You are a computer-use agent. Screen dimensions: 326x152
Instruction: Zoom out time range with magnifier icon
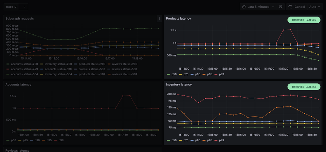point(281,7)
